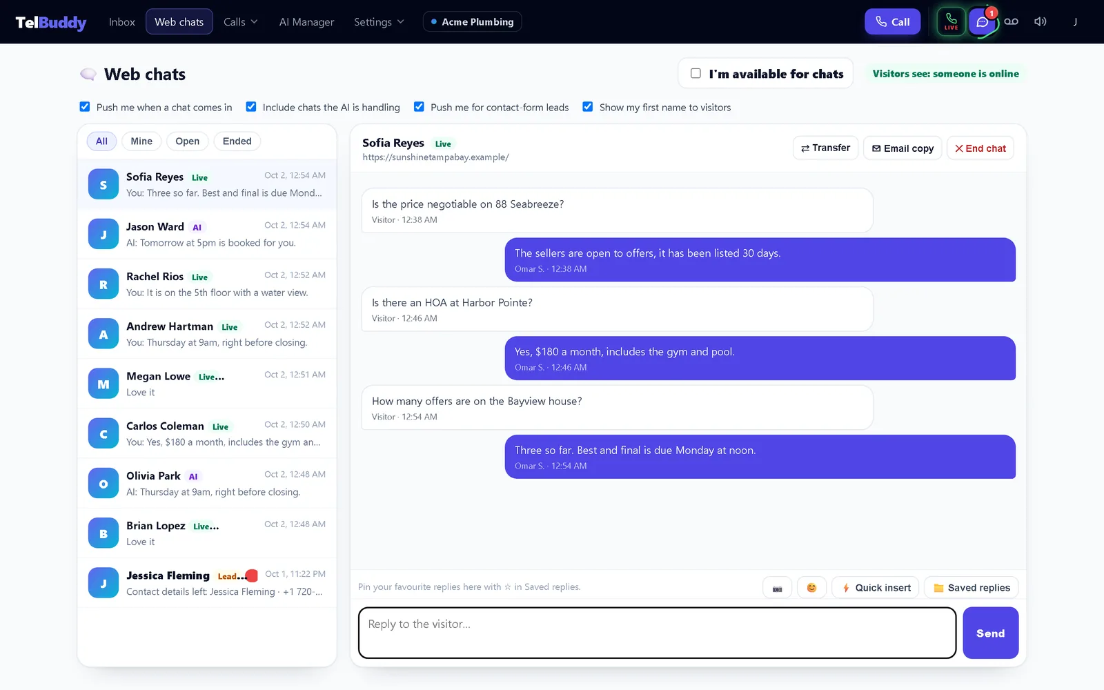Click Jessica Fleming avatar icon

point(103,583)
